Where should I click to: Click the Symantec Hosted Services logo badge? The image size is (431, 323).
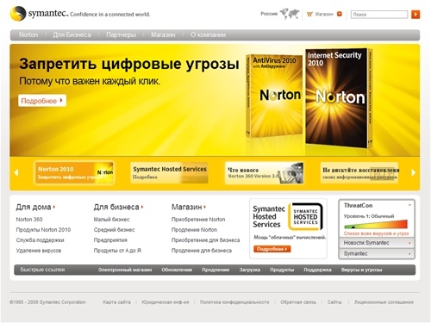(305, 217)
